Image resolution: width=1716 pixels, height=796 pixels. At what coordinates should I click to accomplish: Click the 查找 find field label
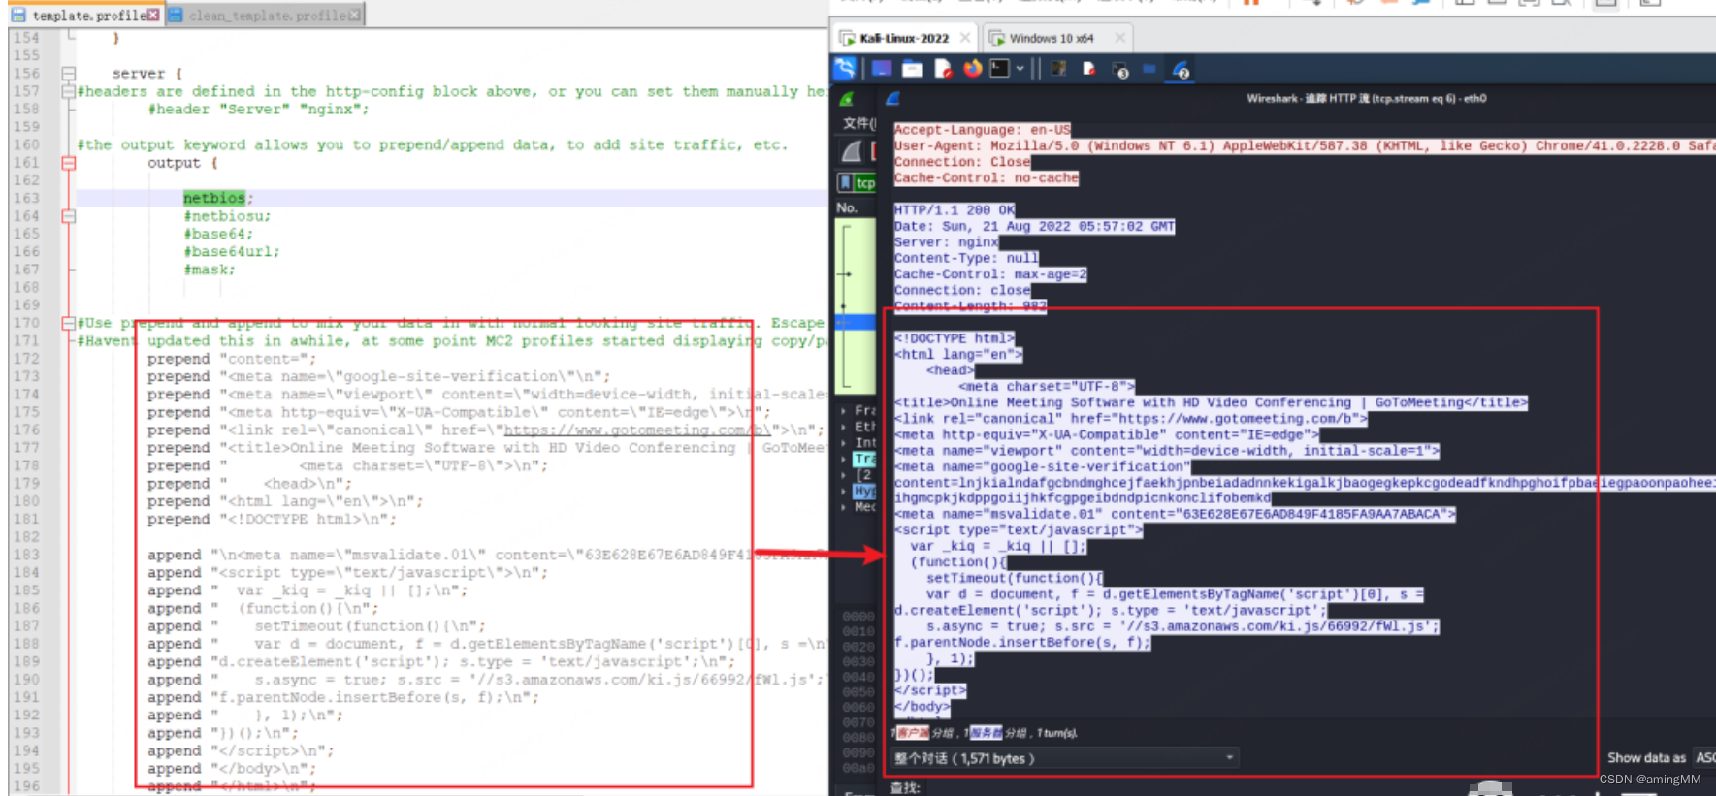point(904,788)
